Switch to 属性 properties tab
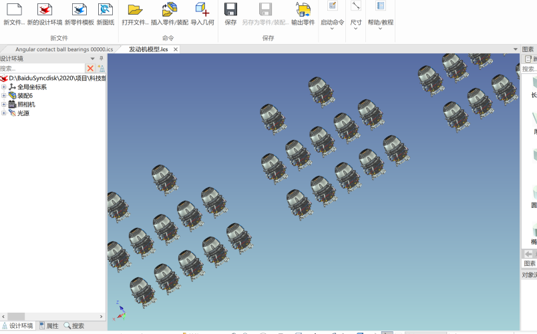This screenshot has width=537, height=334. (x=49, y=326)
